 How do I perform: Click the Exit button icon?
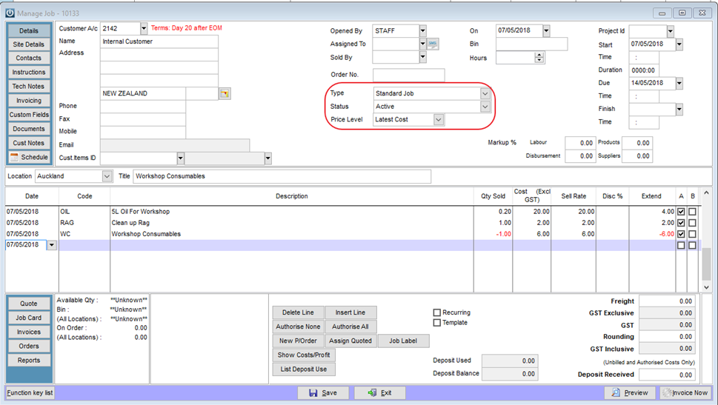[x=379, y=392]
